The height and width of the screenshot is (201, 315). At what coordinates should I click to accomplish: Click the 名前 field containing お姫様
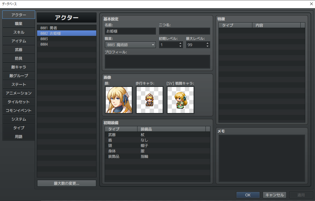click(130, 31)
